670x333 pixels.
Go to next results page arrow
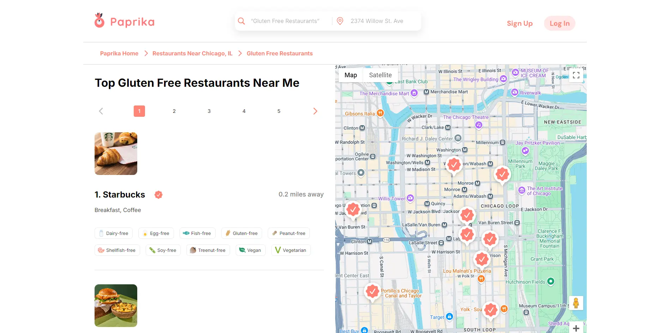pos(315,111)
